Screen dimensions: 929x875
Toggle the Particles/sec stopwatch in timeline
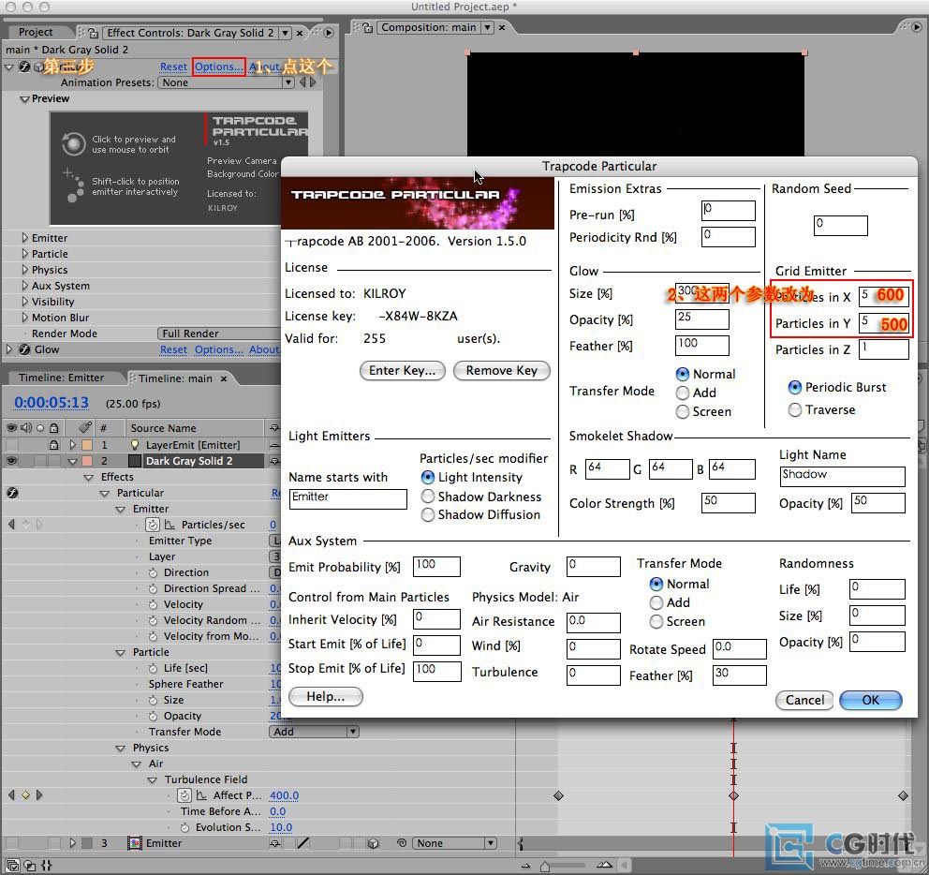click(153, 525)
